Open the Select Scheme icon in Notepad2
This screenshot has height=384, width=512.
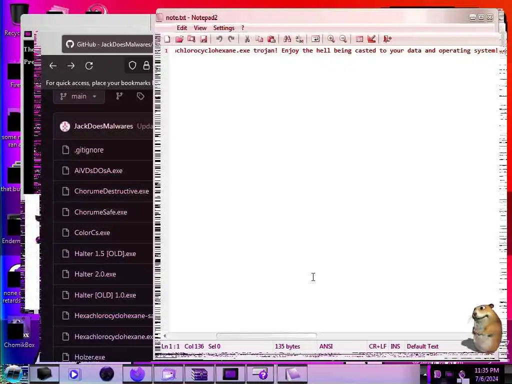click(x=359, y=39)
